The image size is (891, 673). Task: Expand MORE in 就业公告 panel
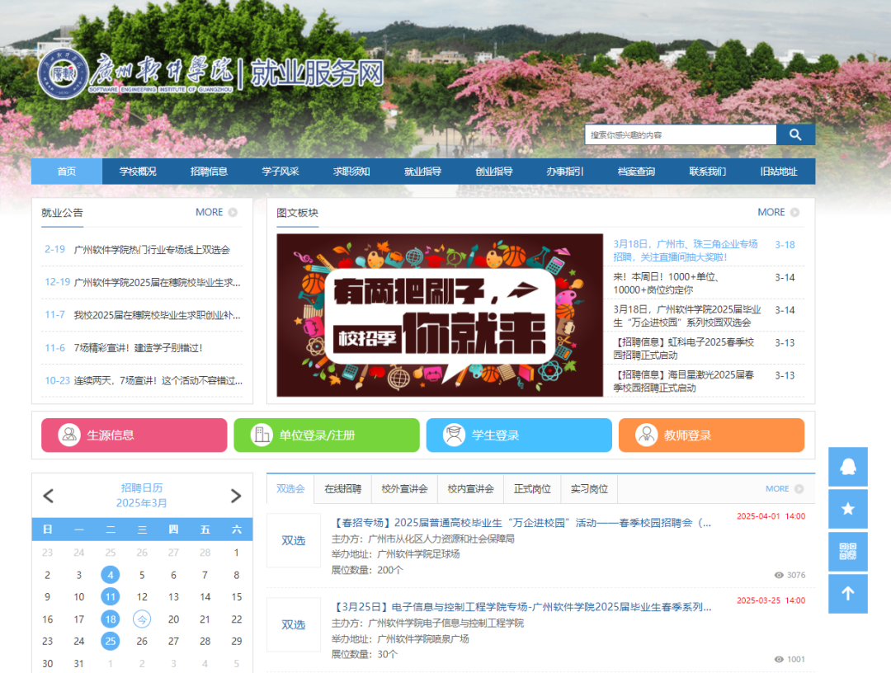[x=216, y=212]
